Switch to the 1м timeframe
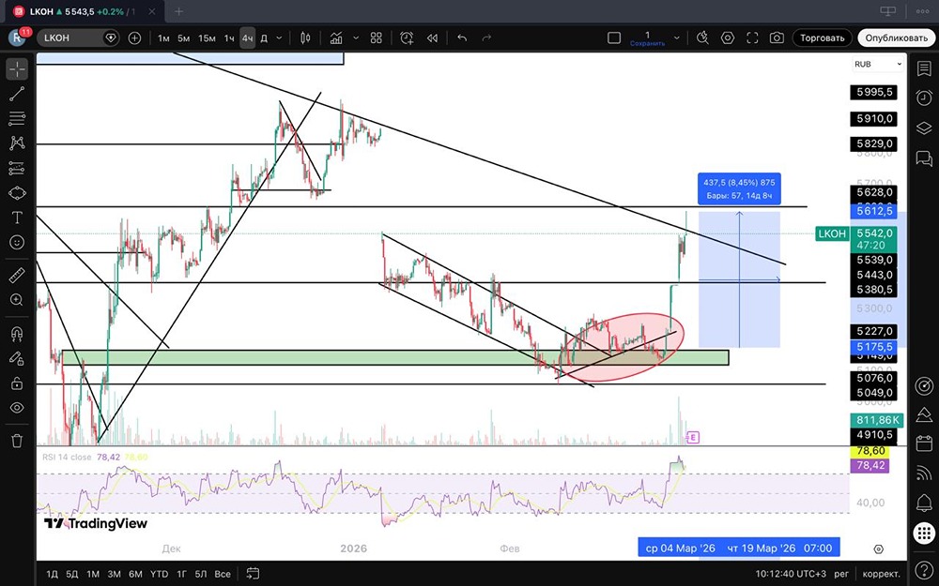Screen dimensions: 939x586 click(163, 38)
